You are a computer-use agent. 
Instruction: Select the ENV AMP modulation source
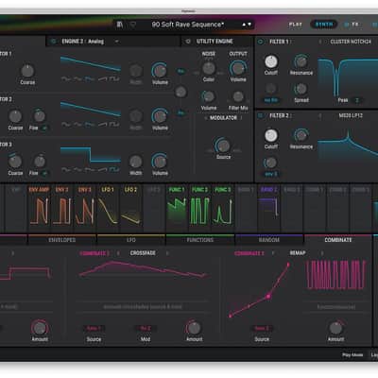click(39, 208)
